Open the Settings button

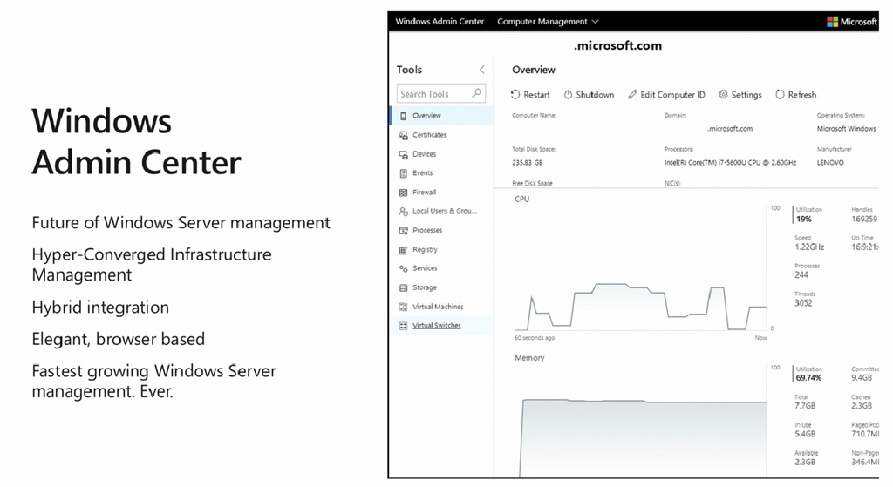(x=740, y=94)
